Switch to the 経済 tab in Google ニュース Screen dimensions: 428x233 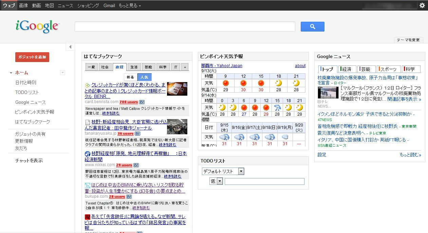click(347, 69)
